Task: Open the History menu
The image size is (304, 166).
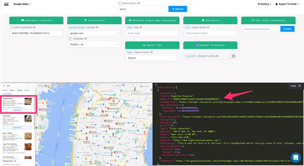Action: (x=264, y=4)
